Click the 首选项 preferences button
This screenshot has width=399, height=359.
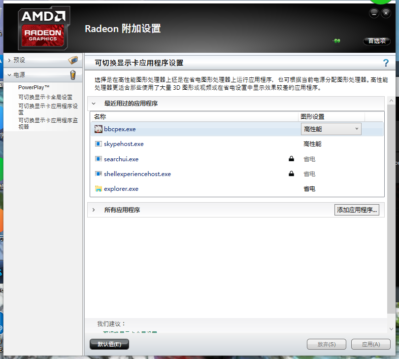tap(377, 41)
